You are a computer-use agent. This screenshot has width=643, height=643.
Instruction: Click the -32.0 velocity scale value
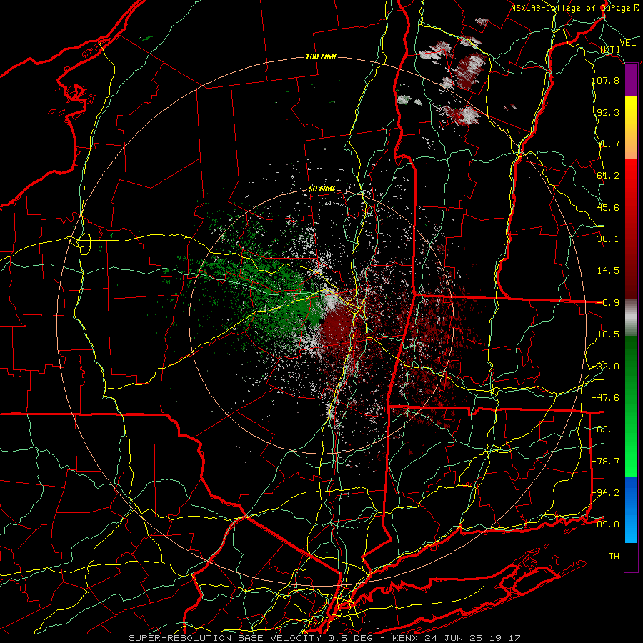[x=606, y=367]
